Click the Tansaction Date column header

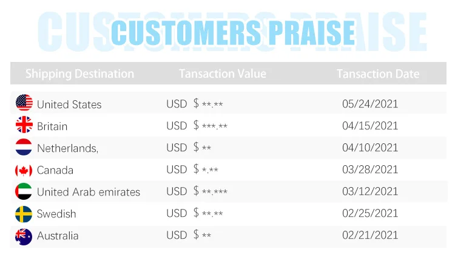point(377,74)
